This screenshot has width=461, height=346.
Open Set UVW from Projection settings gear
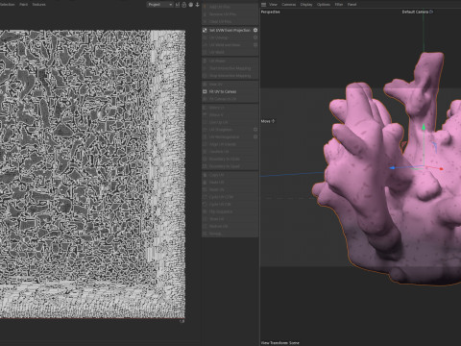pyautogui.click(x=255, y=30)
